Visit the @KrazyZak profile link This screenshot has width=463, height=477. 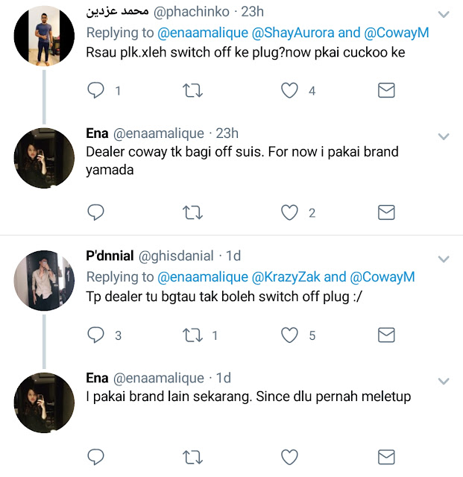point(286,277)
